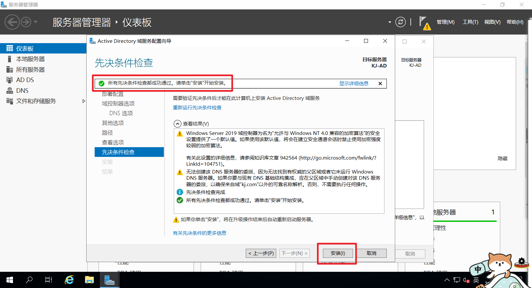The image size is (532, 288).
Task: Click Server Manager taskbar icon
Action: [110, 280]
